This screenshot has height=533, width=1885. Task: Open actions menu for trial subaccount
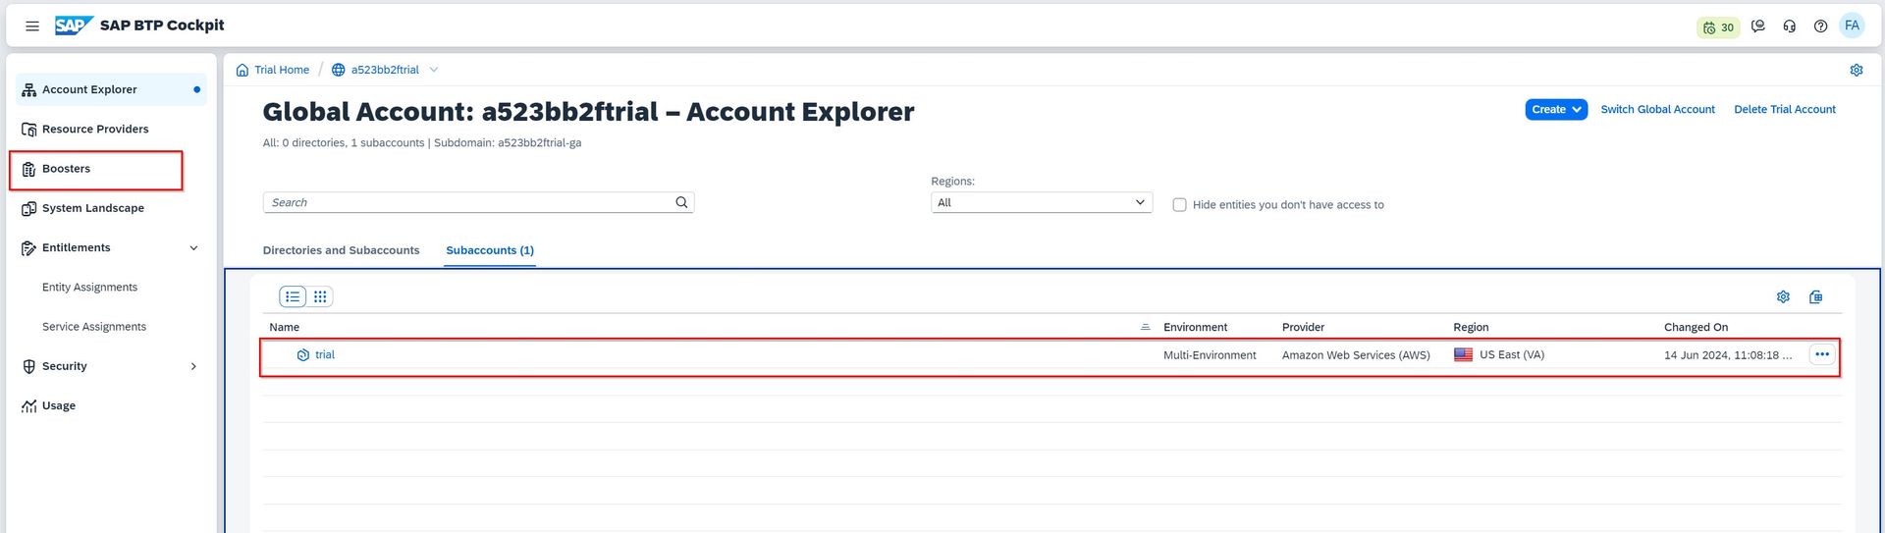click(x=1822, y=354)
